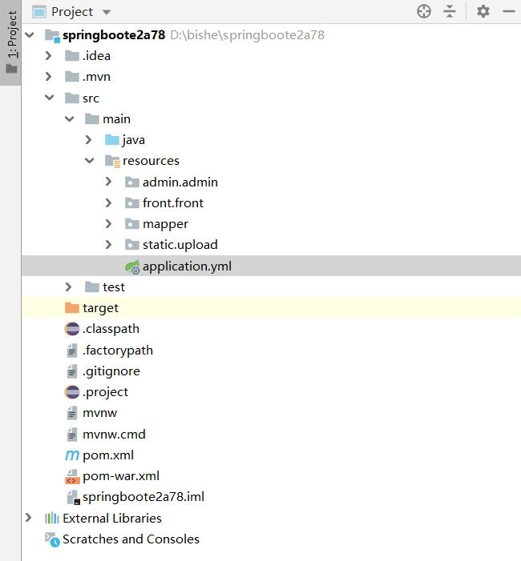
Task: Open the Project panel settings gear
Action: pos(483,11)
